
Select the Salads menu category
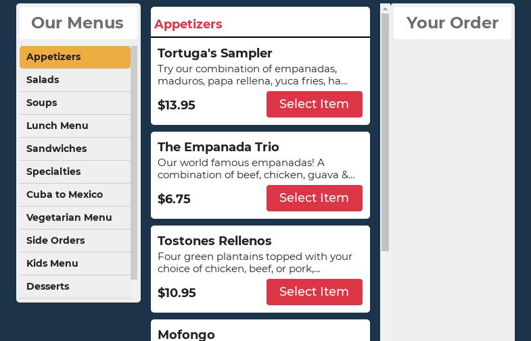click(x=74, y=80)
